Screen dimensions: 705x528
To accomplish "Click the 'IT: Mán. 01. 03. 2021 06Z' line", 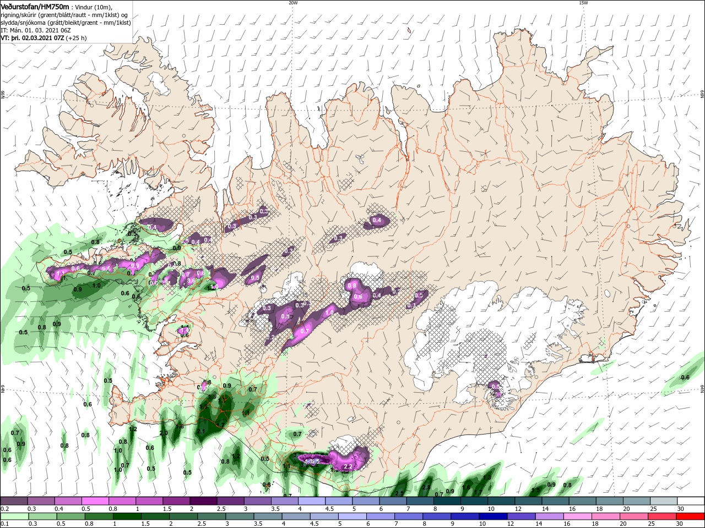I will (x=36, y=30).
